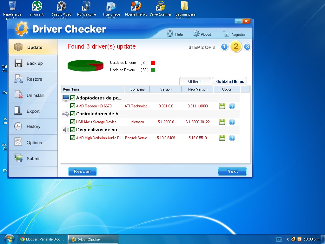Open History from the sidebar
The width and height of the screenshot is (325, 244).
click(33, 126)
